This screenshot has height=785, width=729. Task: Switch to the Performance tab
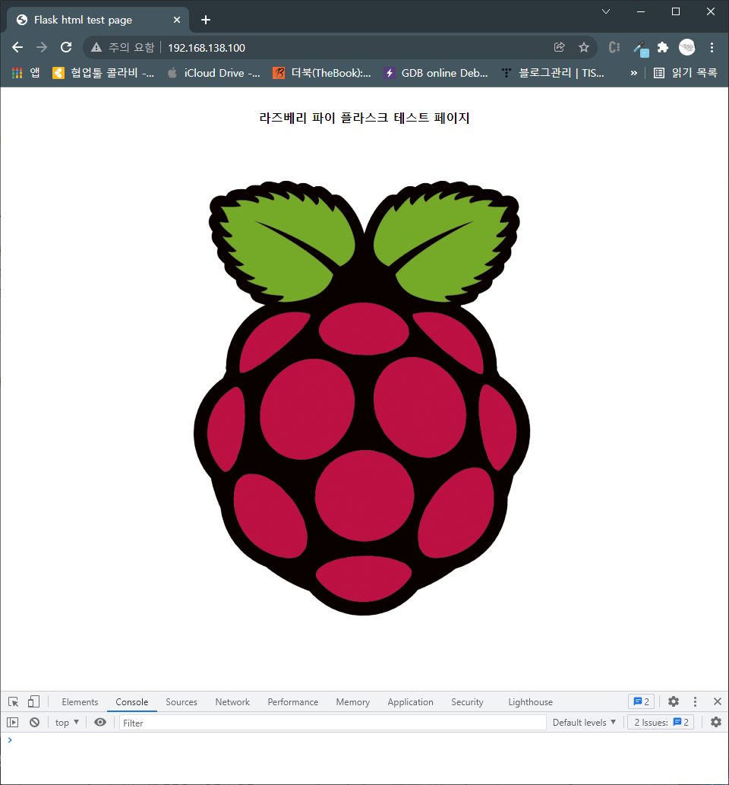coord(293,702)
